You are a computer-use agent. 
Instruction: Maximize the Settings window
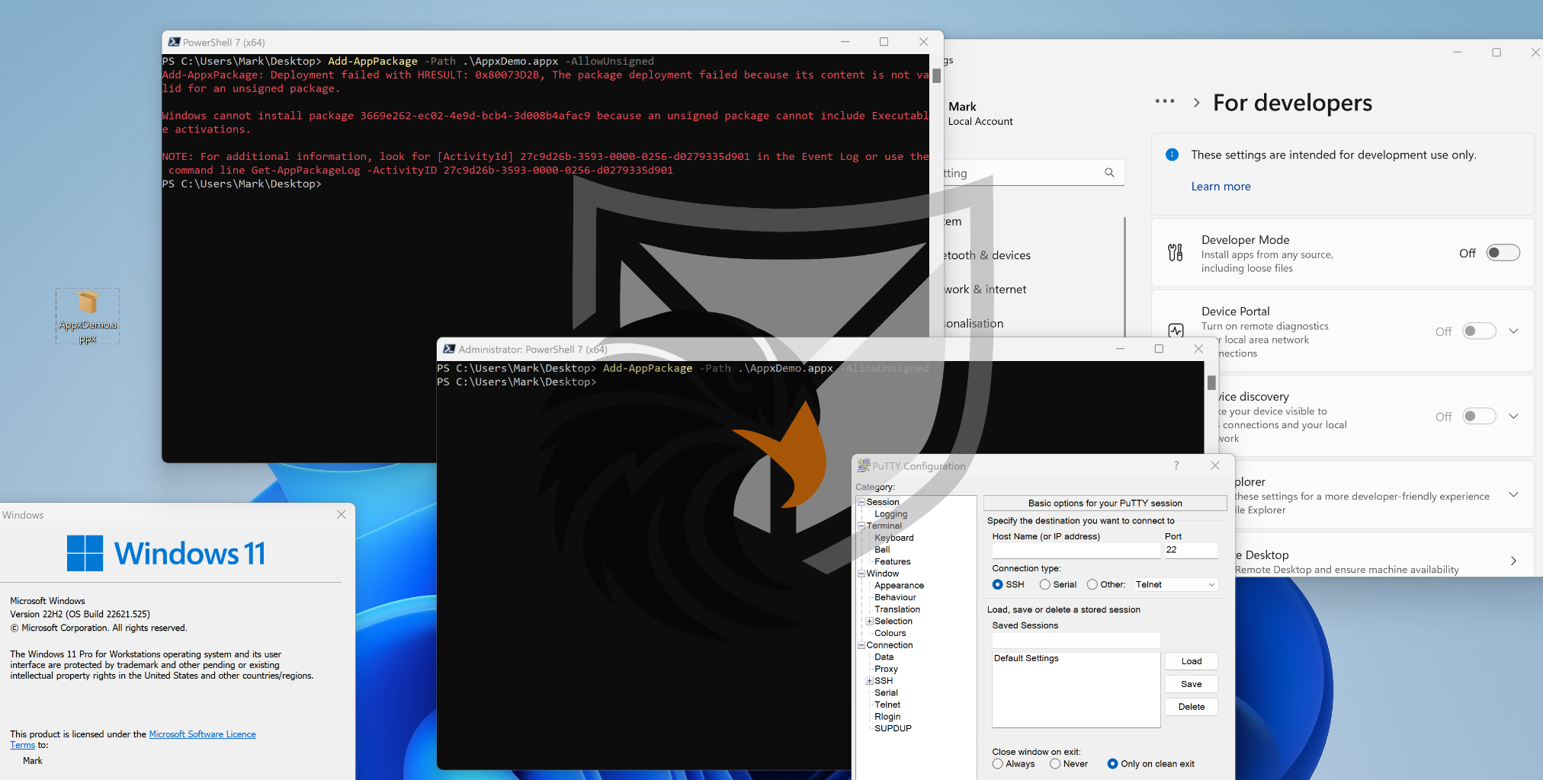click(1496, 53)
